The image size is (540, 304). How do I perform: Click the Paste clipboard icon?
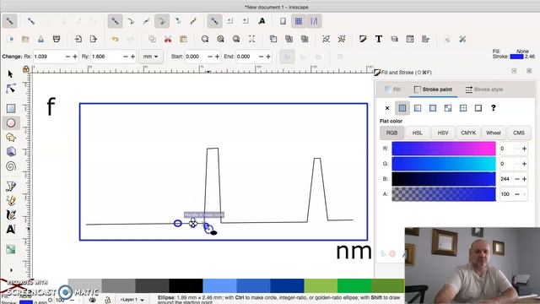[183, 40]
